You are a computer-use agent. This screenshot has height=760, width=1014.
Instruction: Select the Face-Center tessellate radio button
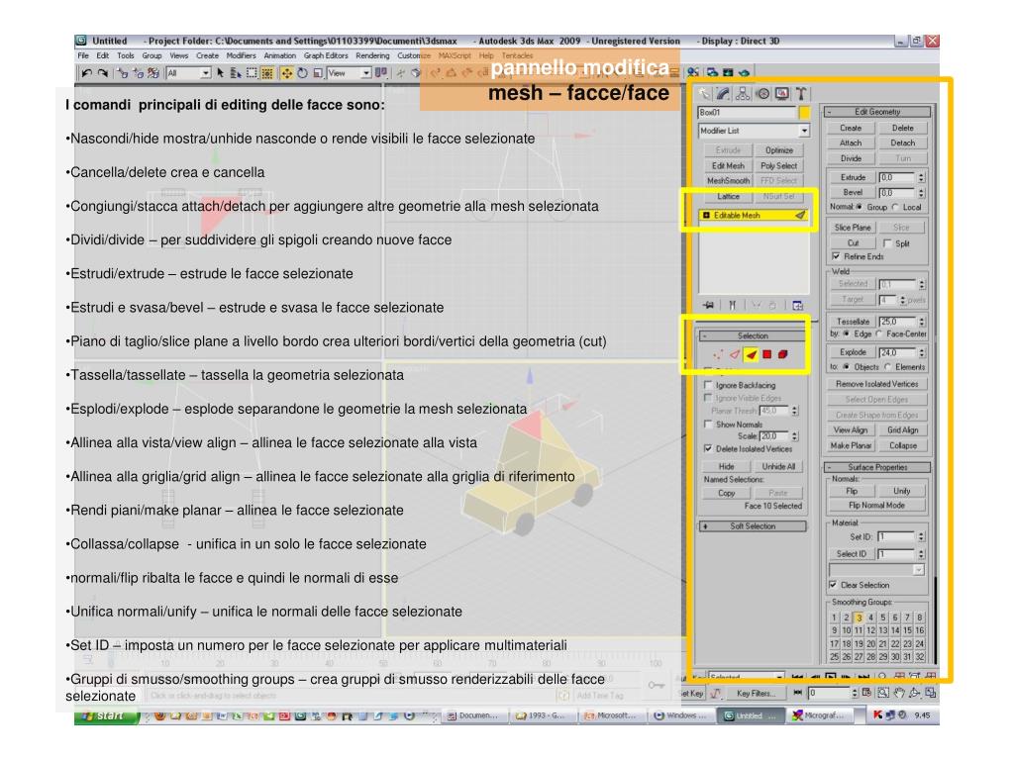879,333
